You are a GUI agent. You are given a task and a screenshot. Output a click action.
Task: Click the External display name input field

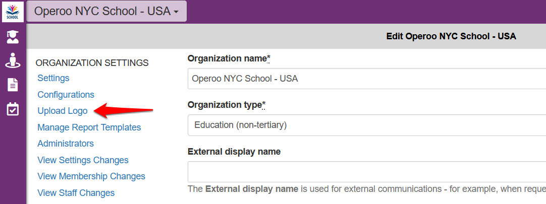click(x=367, y=172)
